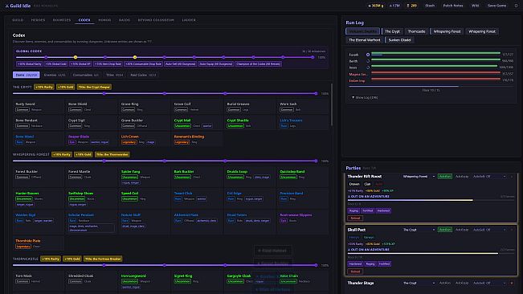Image resolution: width=523 pixels, height=294 pixels.
Task: Click the Draven hero chip
Action: coord(354,184)
